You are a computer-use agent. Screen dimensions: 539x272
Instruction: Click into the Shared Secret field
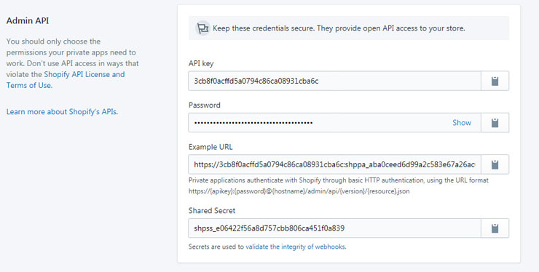click(334, 228)
